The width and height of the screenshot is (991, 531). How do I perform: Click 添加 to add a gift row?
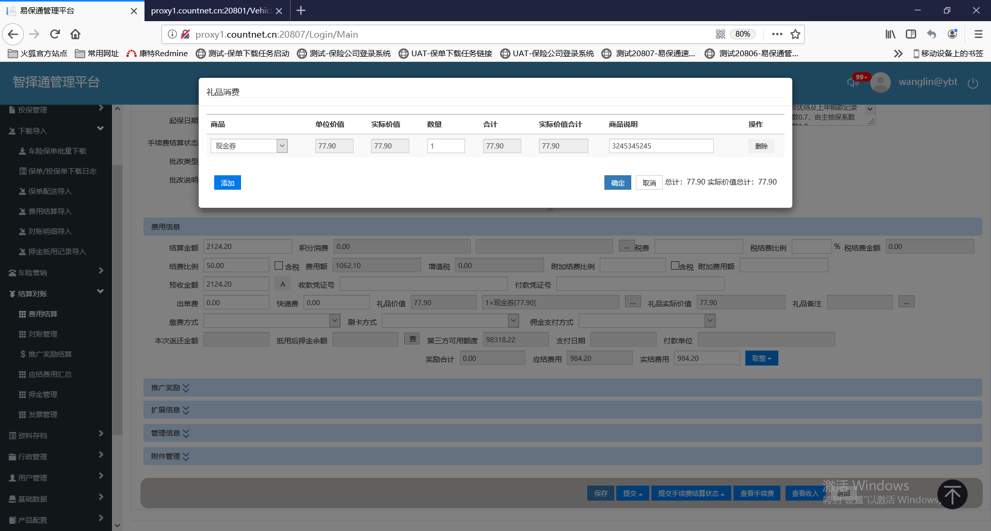[227, 183]
